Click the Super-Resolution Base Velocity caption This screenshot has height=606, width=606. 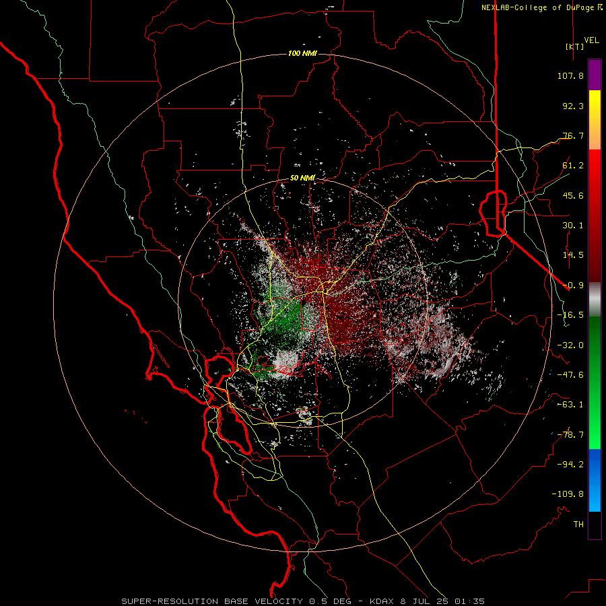click(x=303, y=601)
